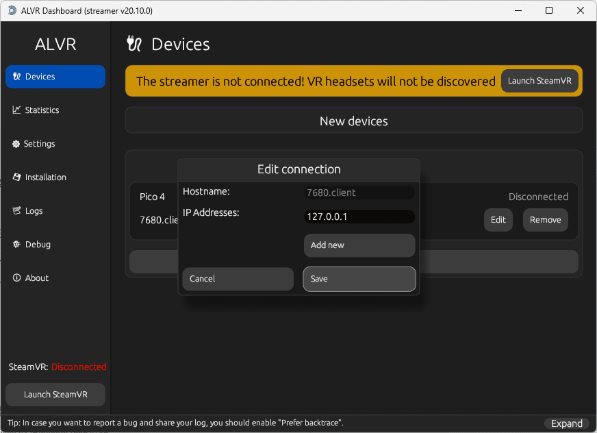Open the Debug tab
This screenshot has height=433, width=597.
[x=31, y=245]
